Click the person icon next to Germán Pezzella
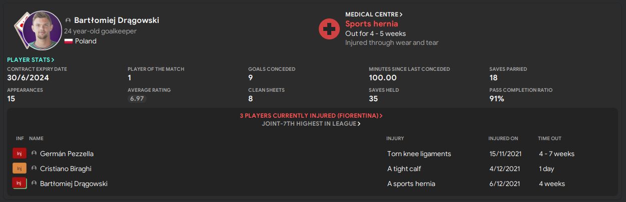The height and width of the screenshot is (202, 626). tap(34, 154)
